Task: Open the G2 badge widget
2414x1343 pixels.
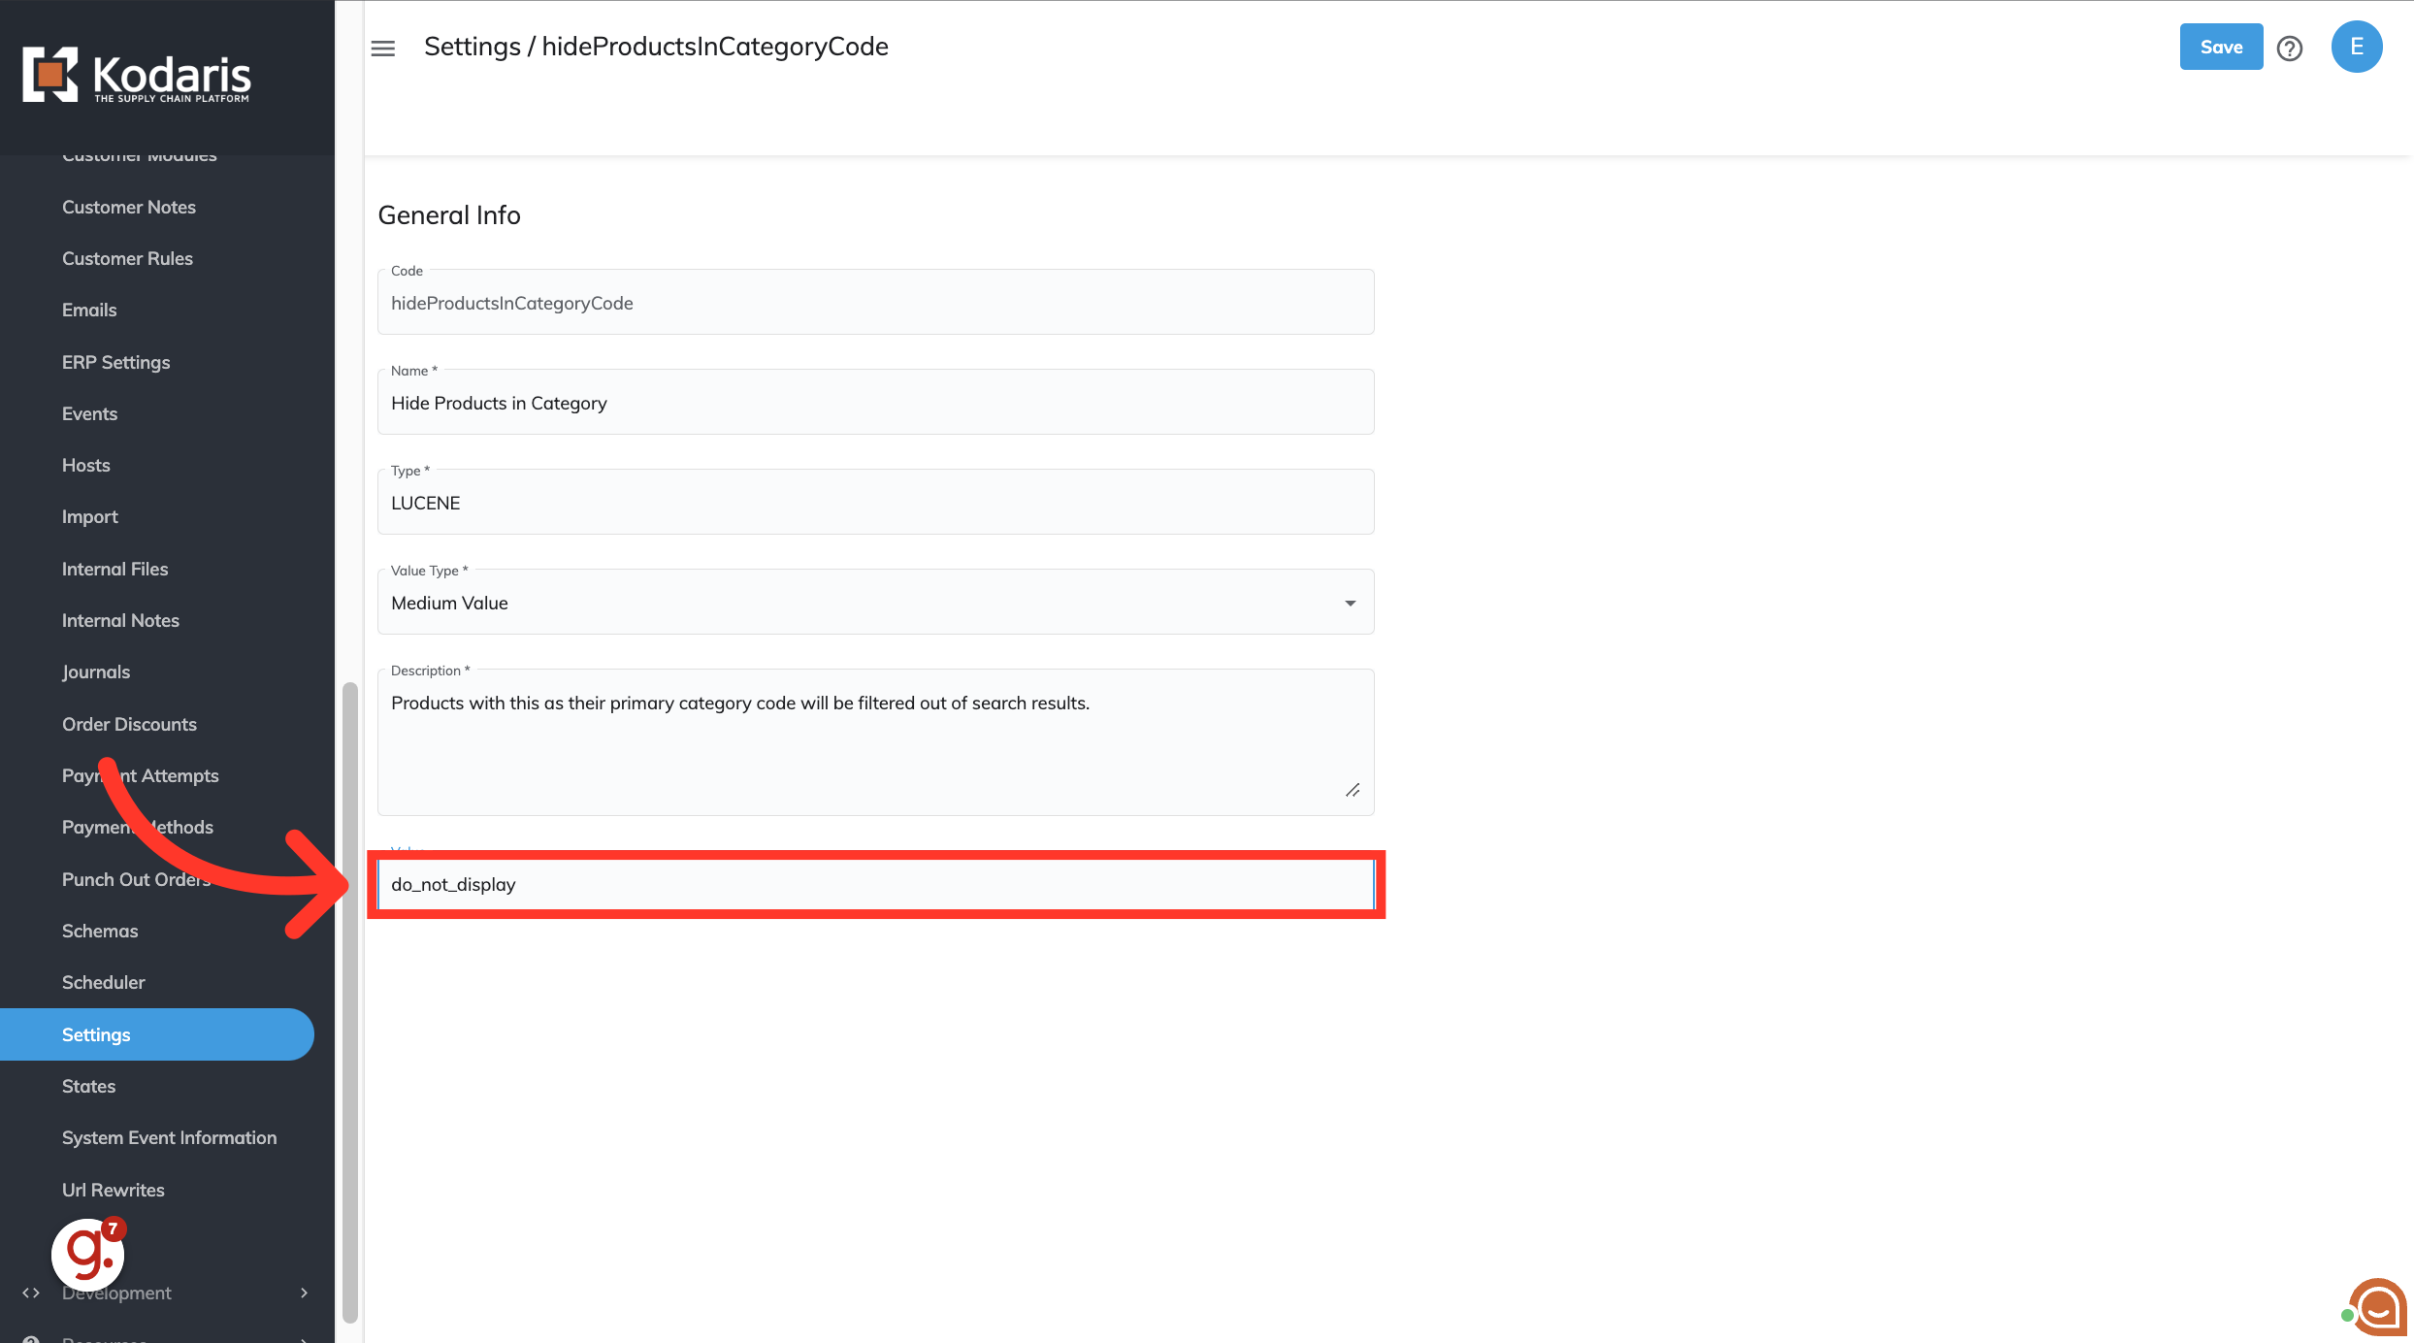Action: (x=88, y=1254)
